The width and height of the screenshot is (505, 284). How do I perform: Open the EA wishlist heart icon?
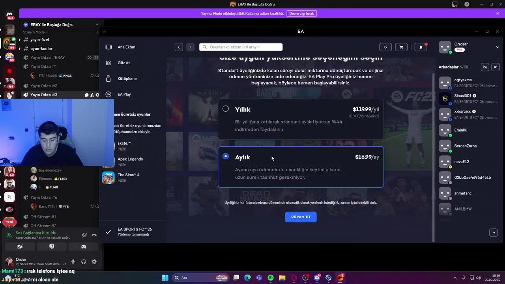385,47
